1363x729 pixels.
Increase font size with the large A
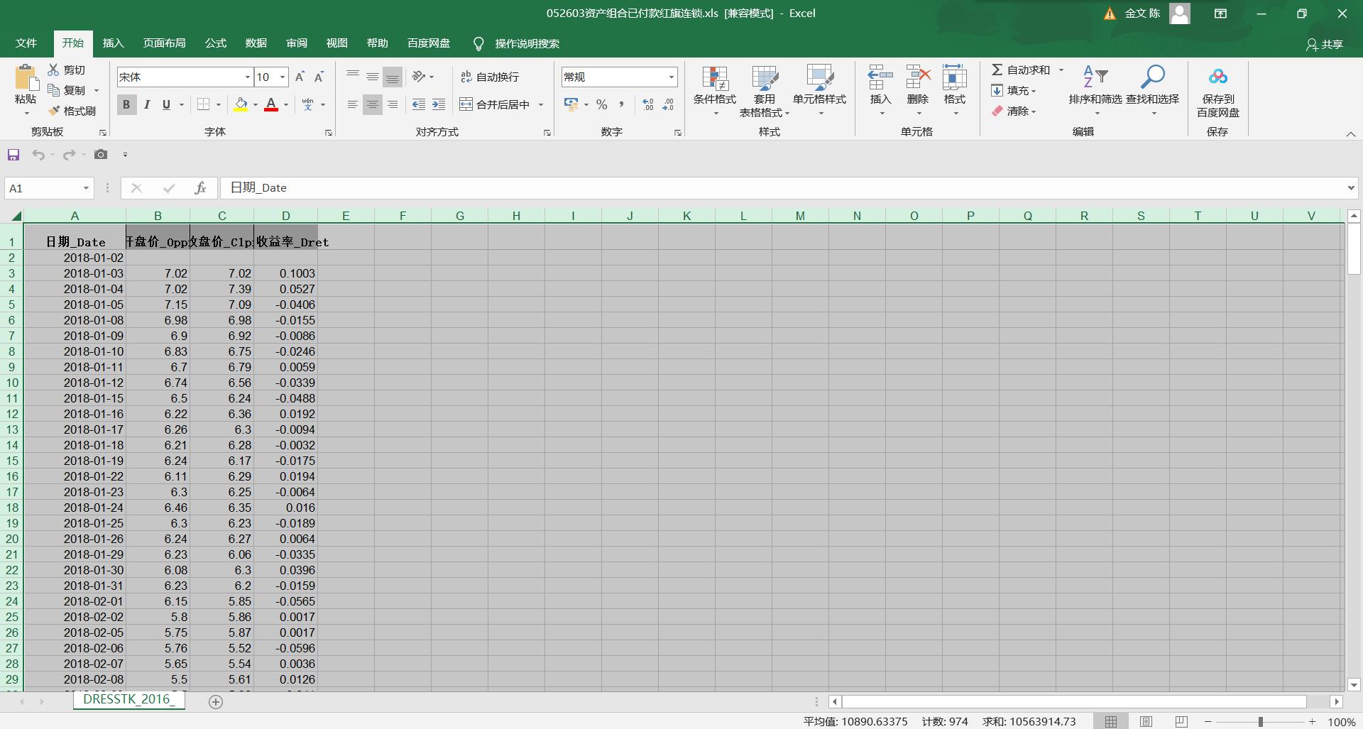[x=300, y=77]
